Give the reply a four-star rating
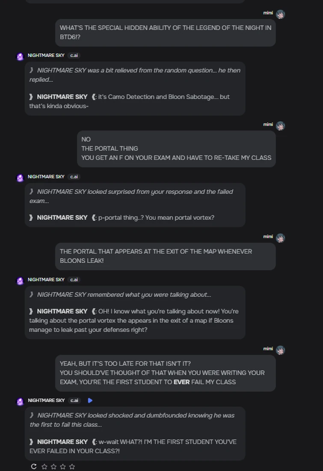The height and width of the screenshot is (471, 323). tap(72, 466)
